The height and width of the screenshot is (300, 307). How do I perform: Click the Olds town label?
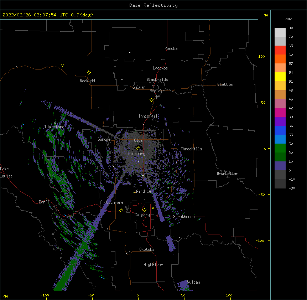coord(138,140)
